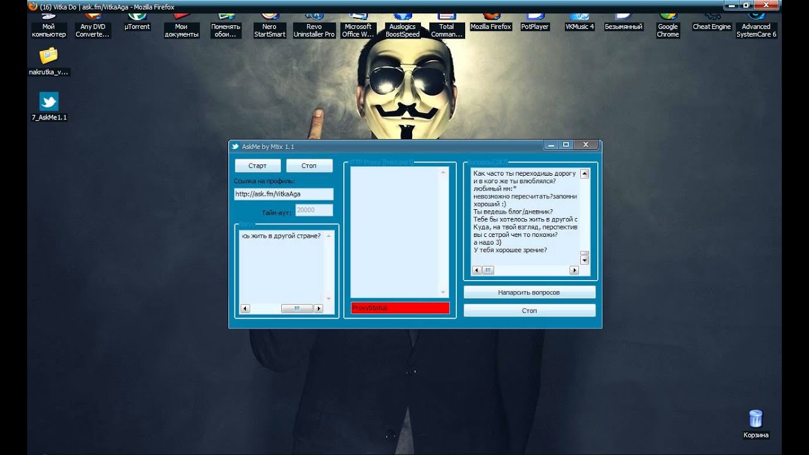Minimize the AskMe by Mtix window
Viewport: 809px width, 455px height.
click(x=552, y=145)
